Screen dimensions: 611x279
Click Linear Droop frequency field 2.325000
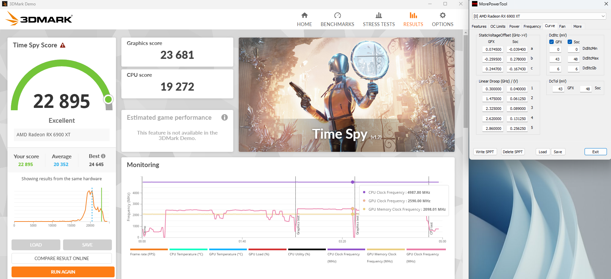click(x=493, y=109)
